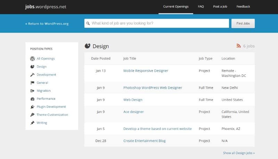Open the Current Openings tab
278x159 pixels.
(x=176, y=7)
